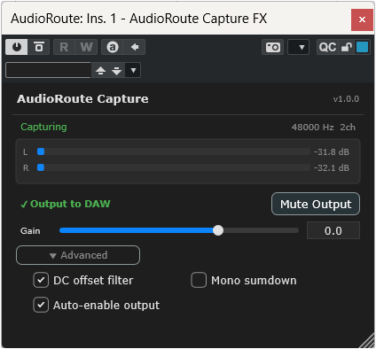The image size is (376, 349).
Task: Click the window resize grip corner
Action: point(367,341)
